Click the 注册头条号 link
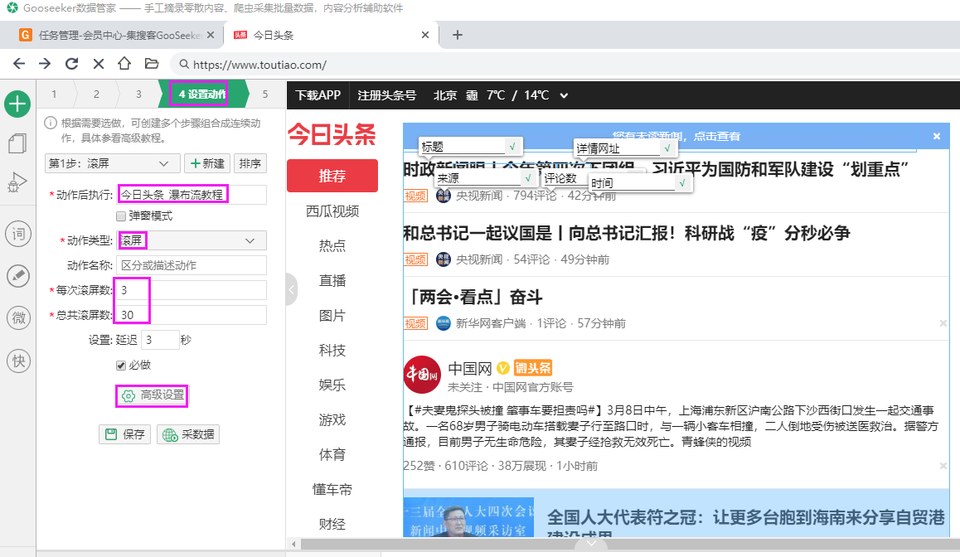960x557 pixels. click(x=386, y=95)
